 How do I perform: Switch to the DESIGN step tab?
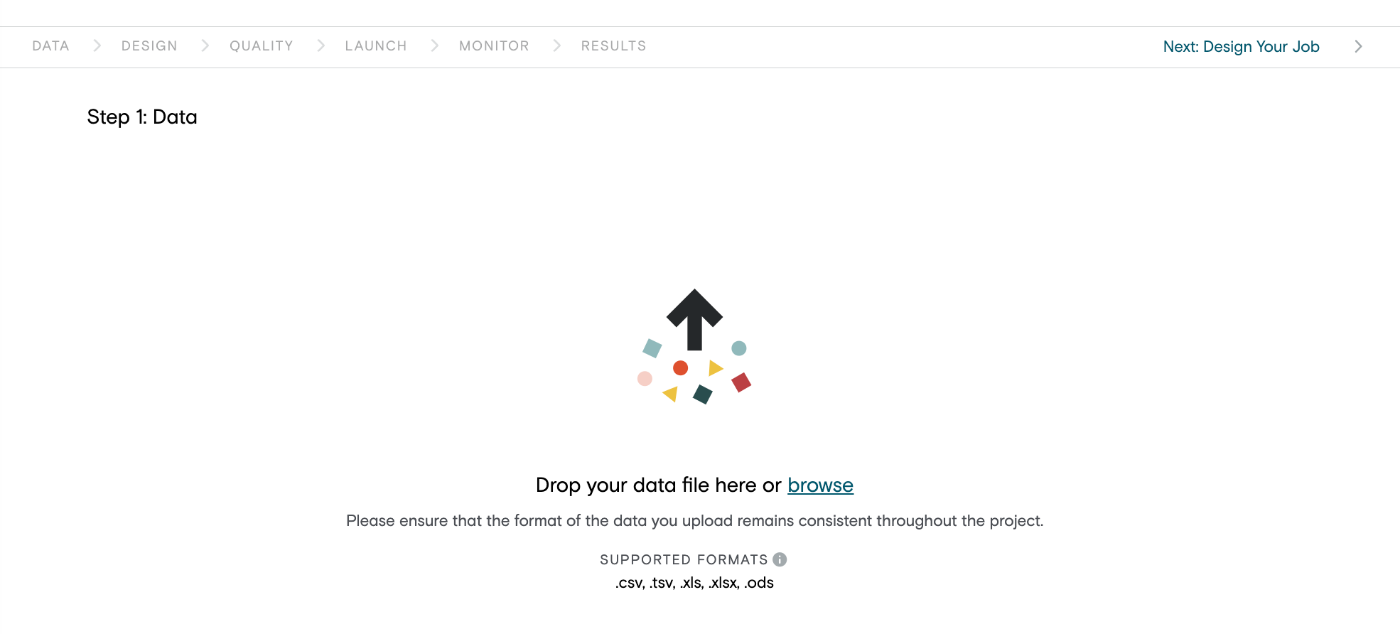point(149,45)
